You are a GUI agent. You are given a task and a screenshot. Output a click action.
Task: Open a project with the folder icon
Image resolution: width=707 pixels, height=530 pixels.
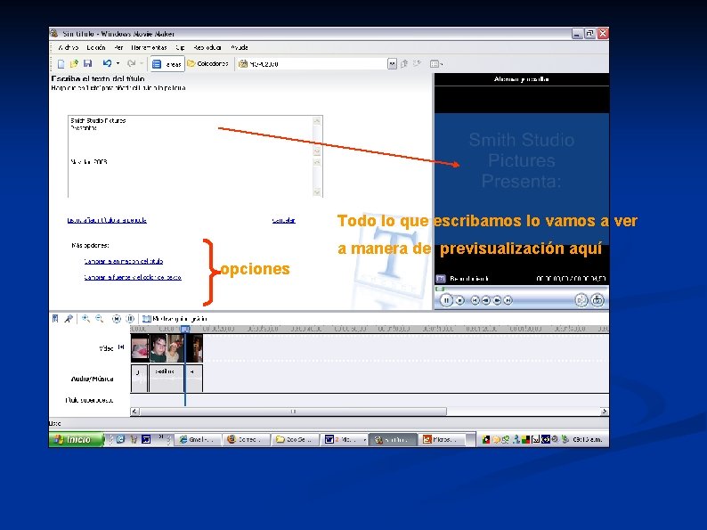click(75, 64)
